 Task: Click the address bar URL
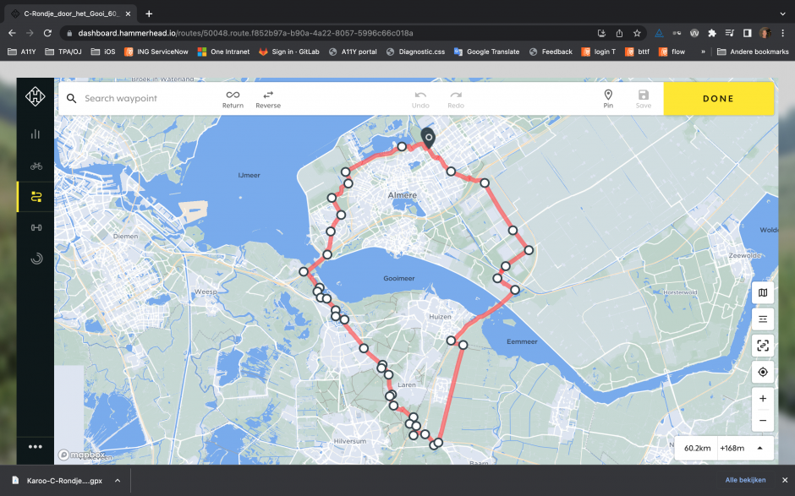(x=245, y=33)
